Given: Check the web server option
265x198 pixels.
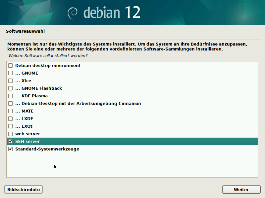Looking at the screenshot, I should [x=10, y=134].
